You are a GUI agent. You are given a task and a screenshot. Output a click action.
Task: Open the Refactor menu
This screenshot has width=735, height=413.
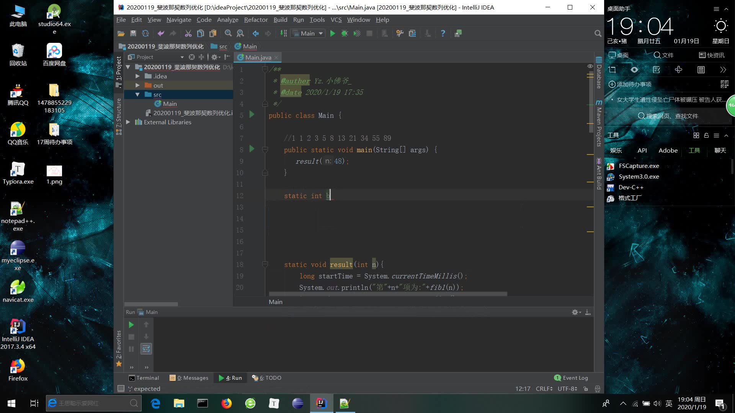(x=256, y=20)
